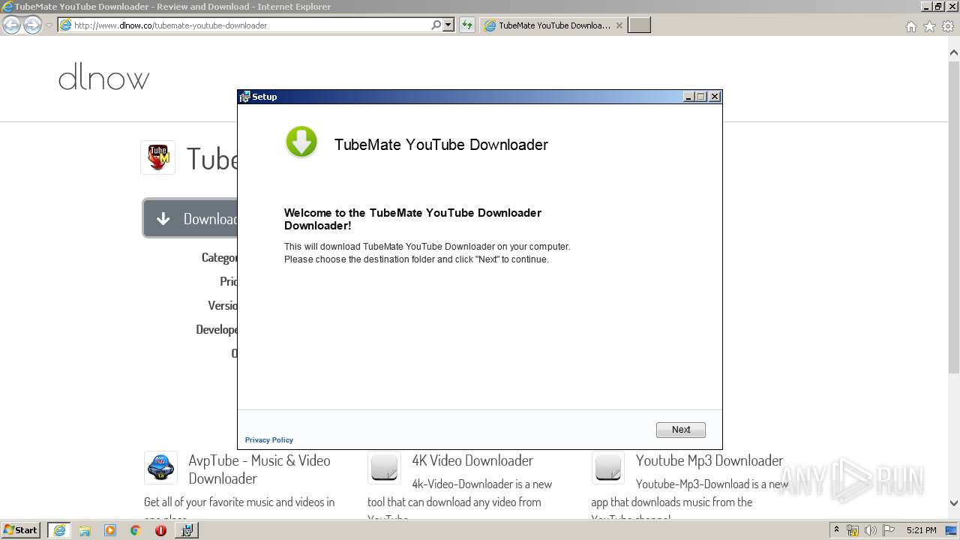This screenshot has width=960, height=540.
Task: Open File Explorer from taskbar
Action: pyautogui.click(x=85, y=530)
